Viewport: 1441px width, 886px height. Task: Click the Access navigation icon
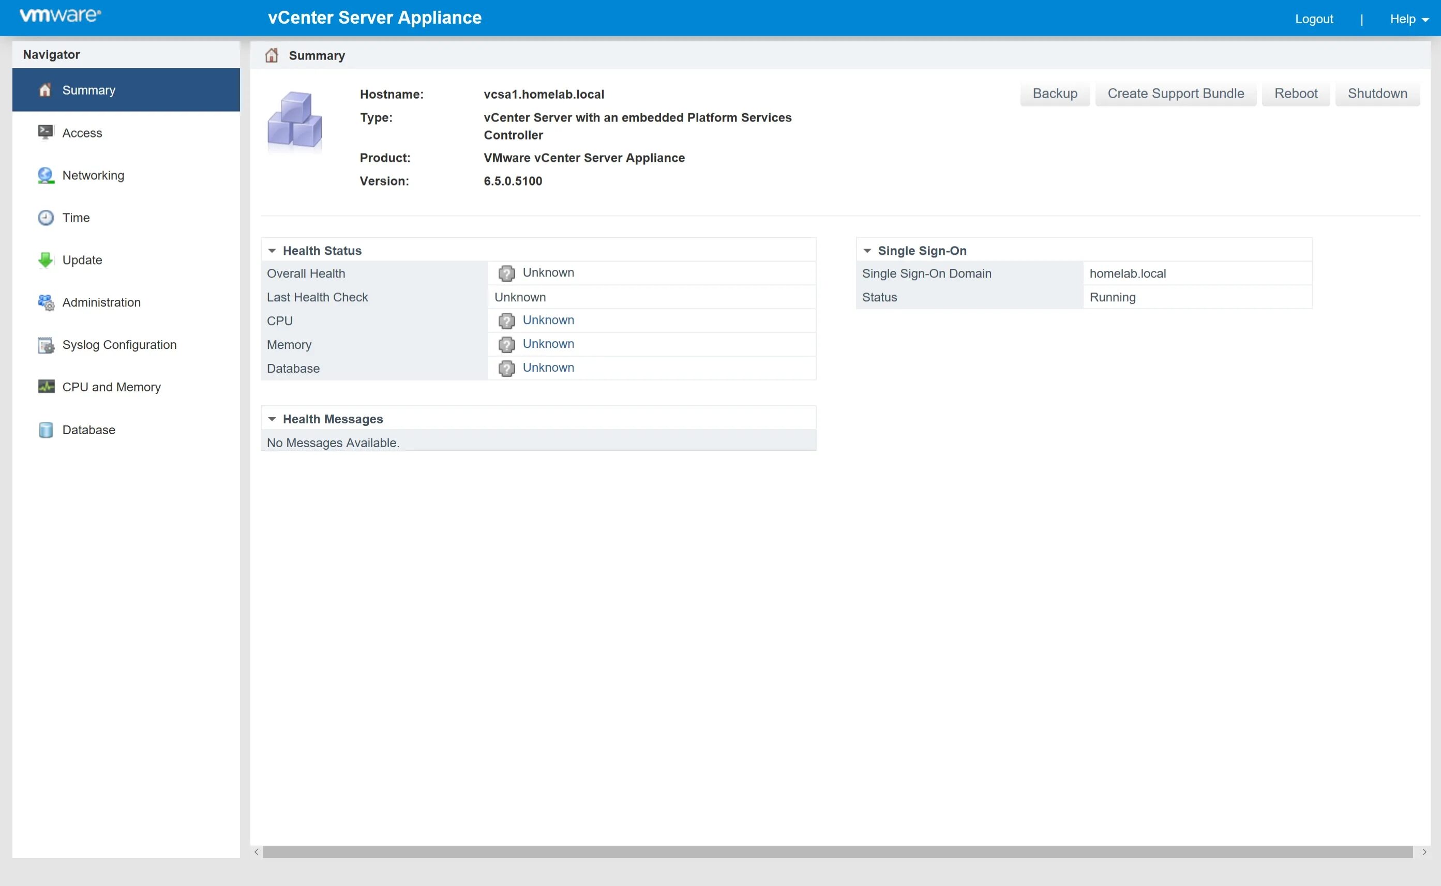coord(47,132)
